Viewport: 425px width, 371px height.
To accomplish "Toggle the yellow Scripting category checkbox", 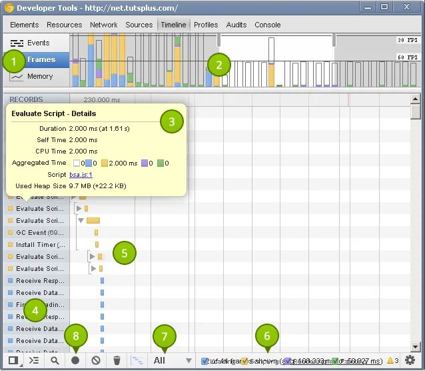I will (244, 361).
